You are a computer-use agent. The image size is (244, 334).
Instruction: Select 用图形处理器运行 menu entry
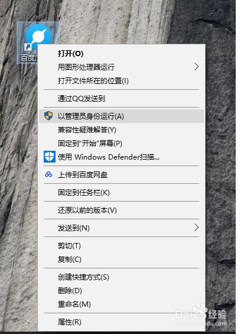pyautogui.click(x=121, y=67)
